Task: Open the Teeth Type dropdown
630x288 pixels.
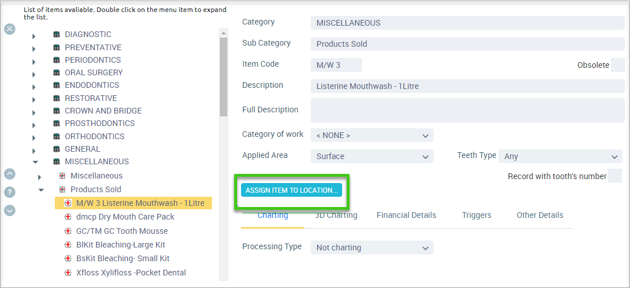Action: click(560, 156)
